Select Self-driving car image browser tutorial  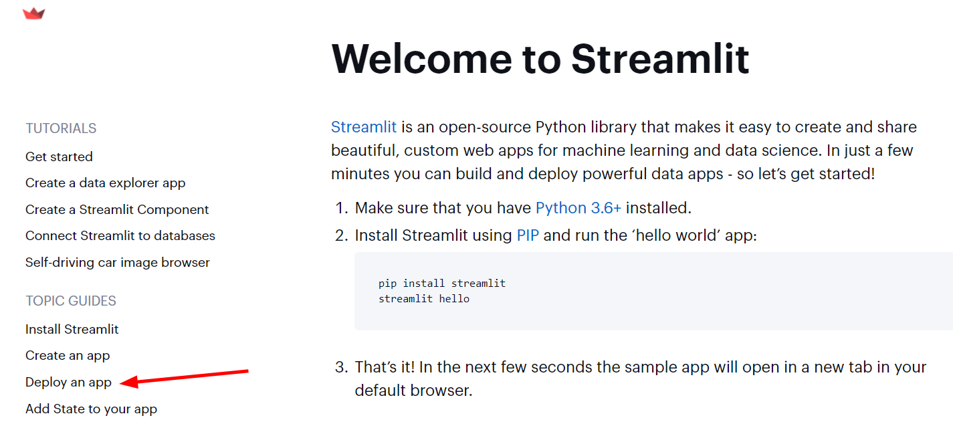tap(118, 262)
